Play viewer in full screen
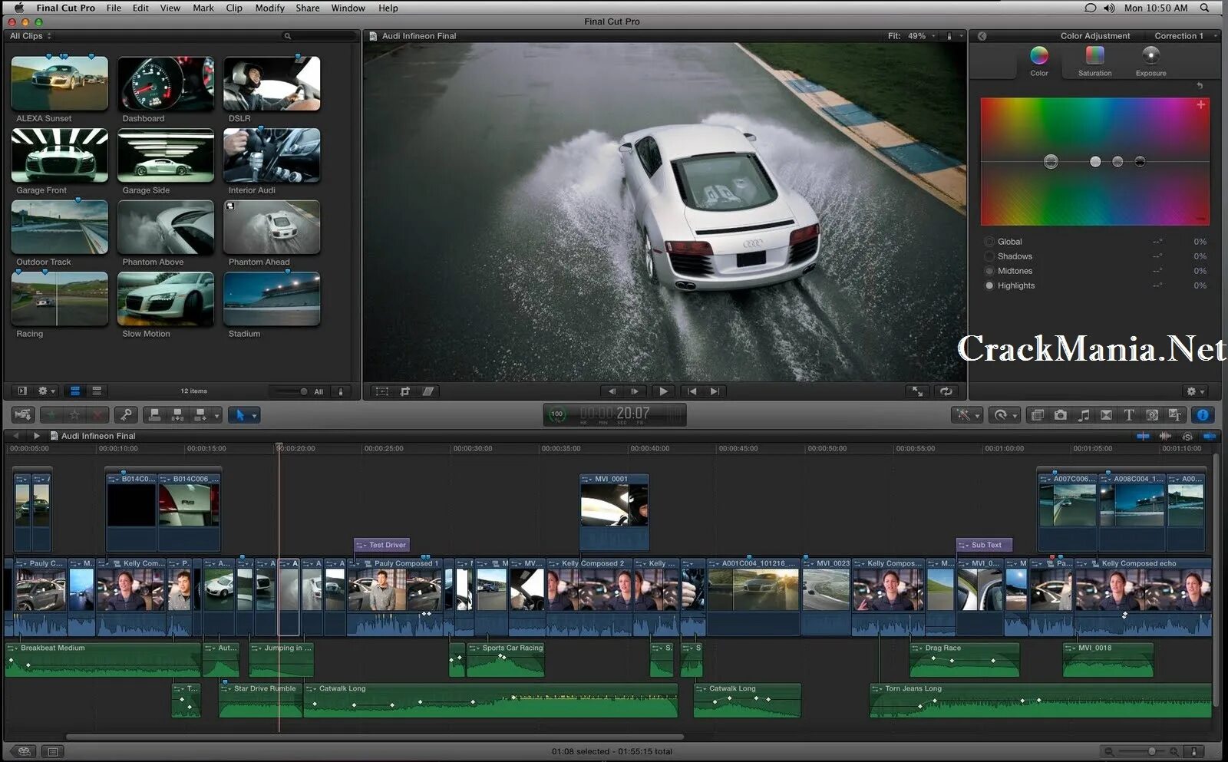The image size is (1228, 762). [x=918, y=391]
